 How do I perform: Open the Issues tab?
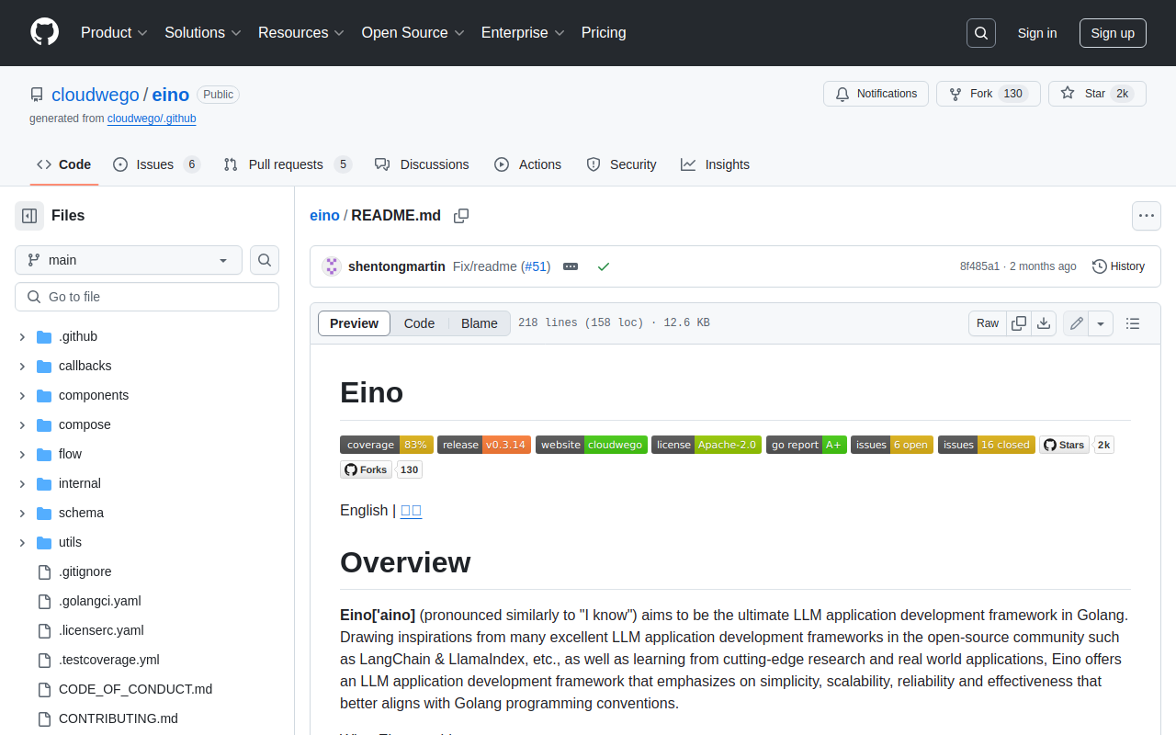pos(157,164)
